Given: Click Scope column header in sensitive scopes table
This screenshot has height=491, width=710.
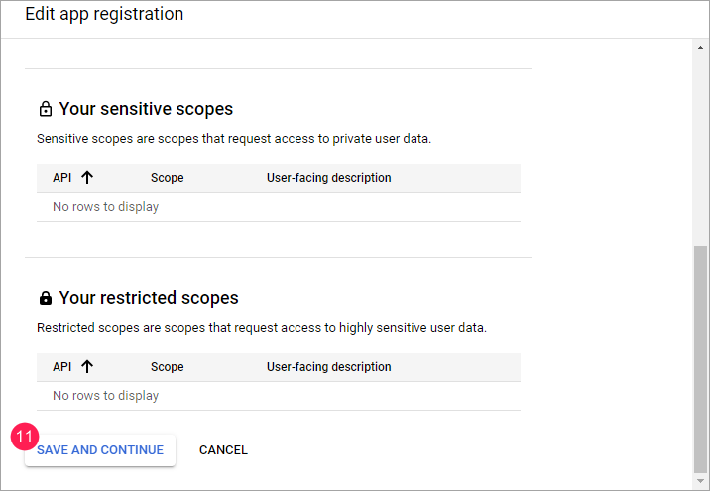Looking at the screenshot, I should 168,178.
